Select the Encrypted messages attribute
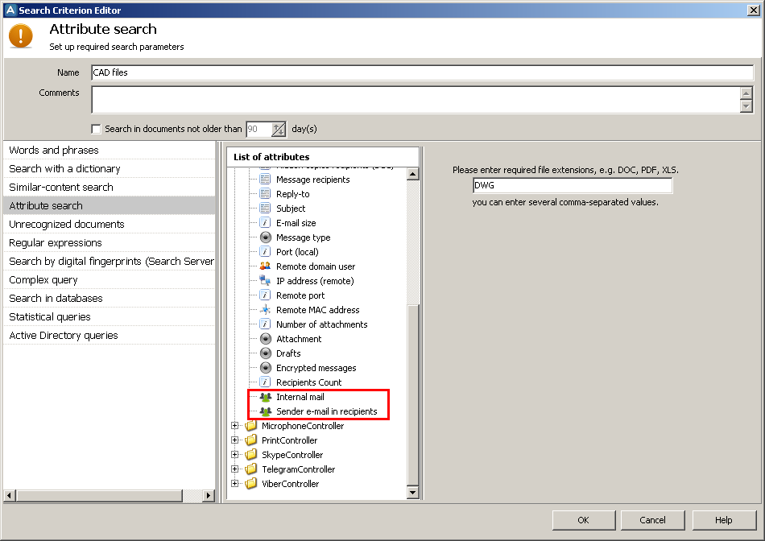 (316, 368)
